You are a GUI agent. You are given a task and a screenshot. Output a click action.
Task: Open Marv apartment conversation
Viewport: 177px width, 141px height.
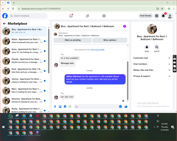[x=24, y=91]
